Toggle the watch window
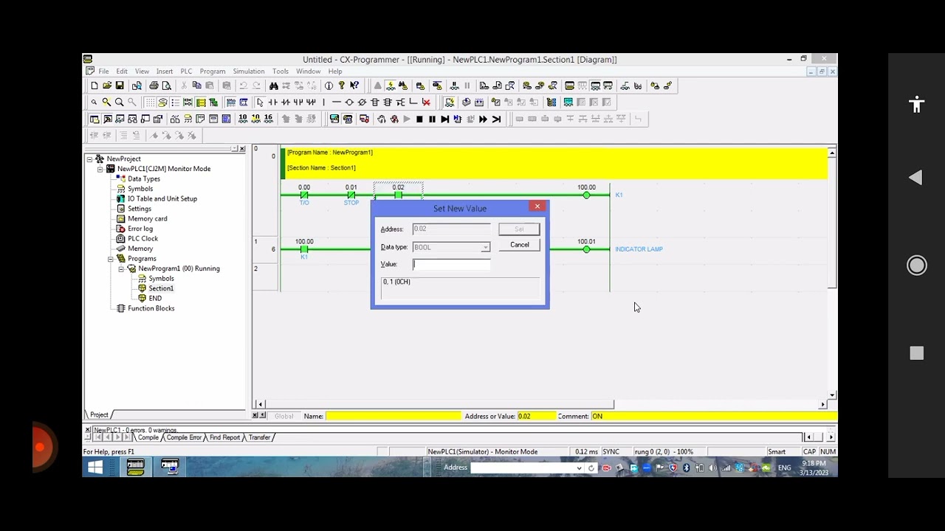The height and width of the screenshot is (531, 945). [120, 119]
